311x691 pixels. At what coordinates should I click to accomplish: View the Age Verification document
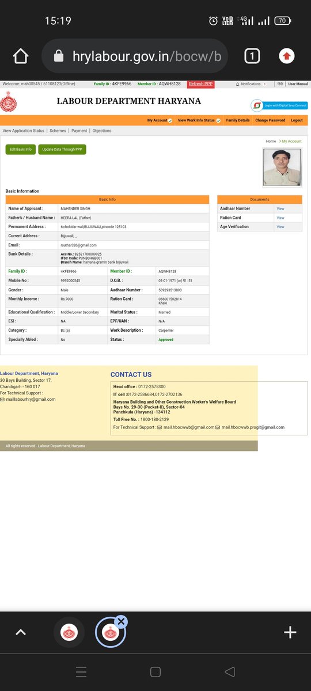click(280, 227)
